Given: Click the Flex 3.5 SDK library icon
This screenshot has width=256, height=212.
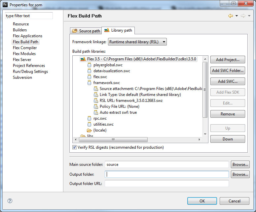Looking at the screenshot, I should [83, 59].
